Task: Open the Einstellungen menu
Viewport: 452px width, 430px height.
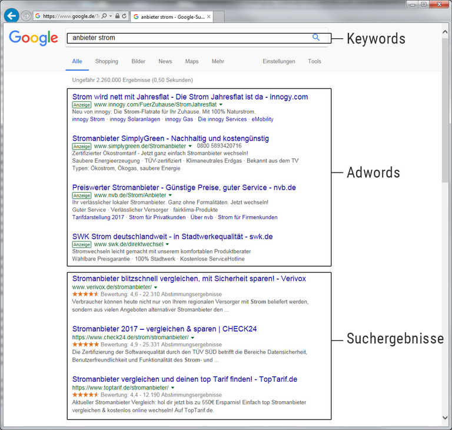Action: pos(278,61)
